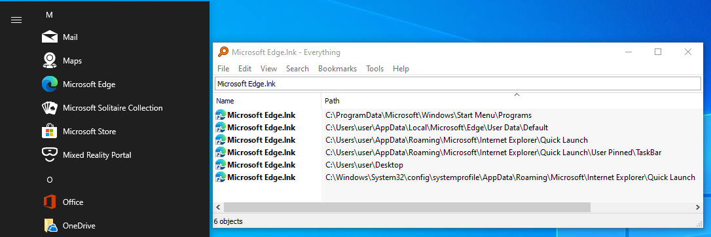The height and width of the screenshot is (237, 711).
Task: Sort results by the Name column
Action: [267, 101]
